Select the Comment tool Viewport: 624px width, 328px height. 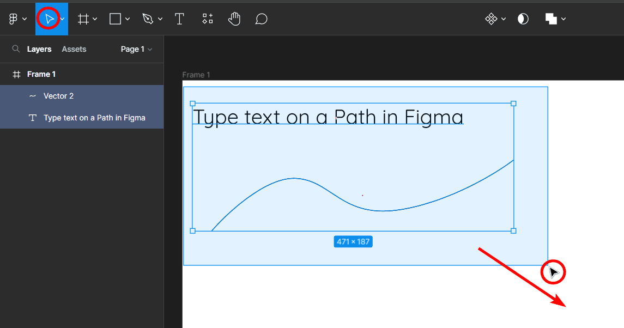coord(261,19)
